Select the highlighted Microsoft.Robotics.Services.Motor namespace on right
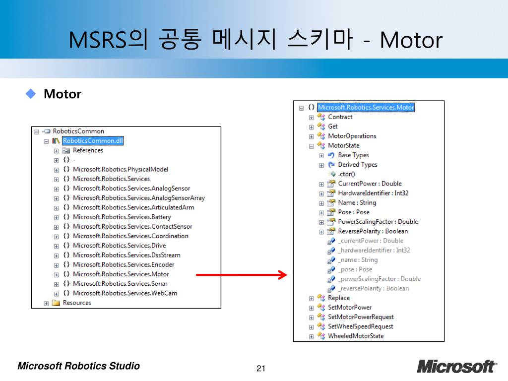Screen dimensions: 508x381 (366, 107)
